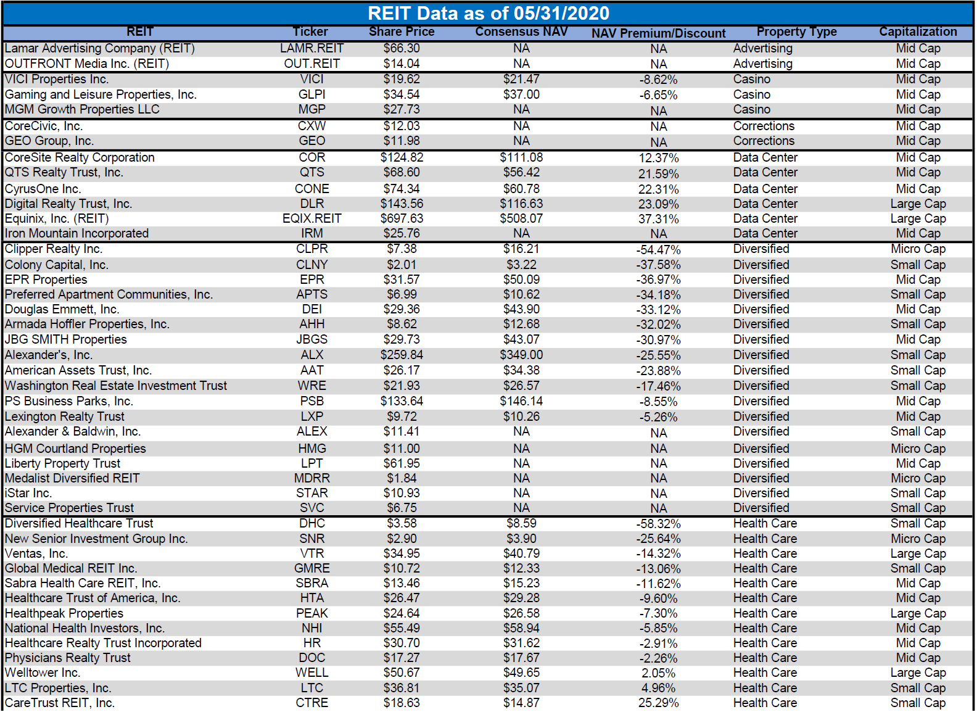Screen dimensions: 977x712
Task: Click 'Preferred Apartment Communities, Inc.' cell
Action: [109, 294]
